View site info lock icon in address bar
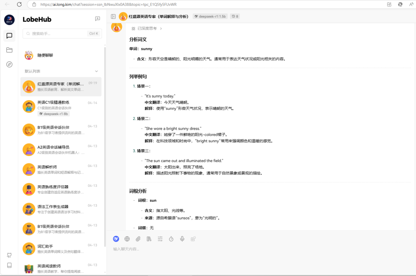The image size is (416, 276). click(x=34, y=4)
